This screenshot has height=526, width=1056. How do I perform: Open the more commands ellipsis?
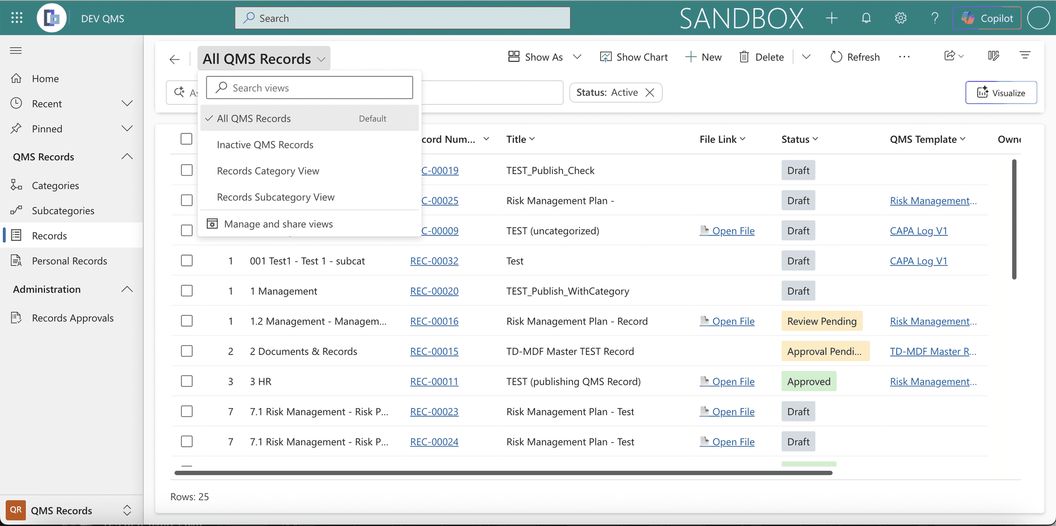(x=904, y=57)
